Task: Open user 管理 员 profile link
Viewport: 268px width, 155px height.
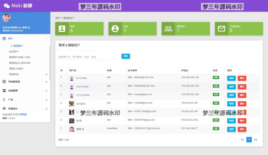Action: (x=80, y=129)
